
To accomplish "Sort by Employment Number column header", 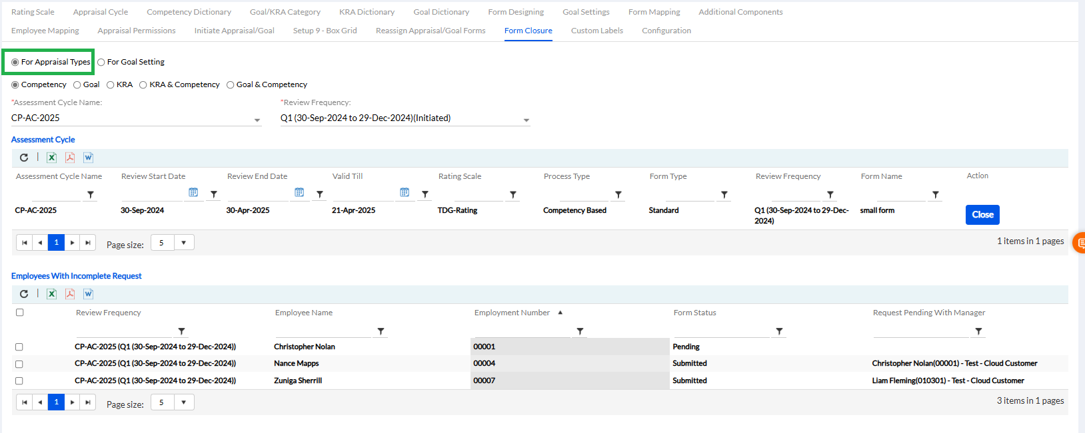I will pyautogui.click(x=512, y=313).
